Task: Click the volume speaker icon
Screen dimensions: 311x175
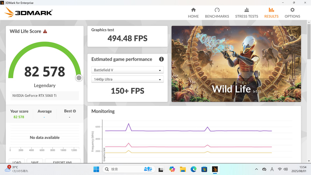Action: 286,169
